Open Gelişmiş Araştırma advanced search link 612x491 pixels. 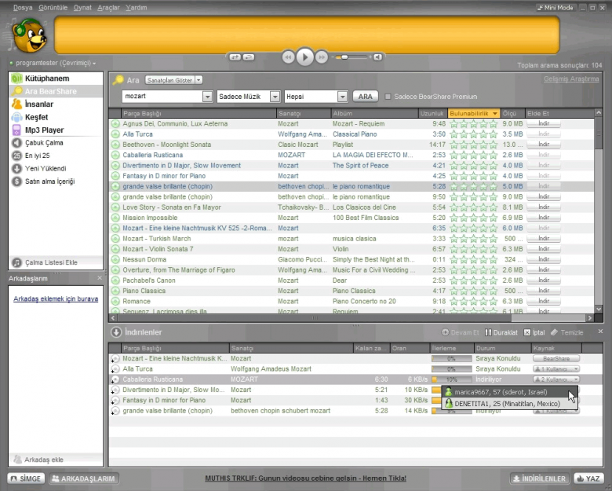[571, 79]
